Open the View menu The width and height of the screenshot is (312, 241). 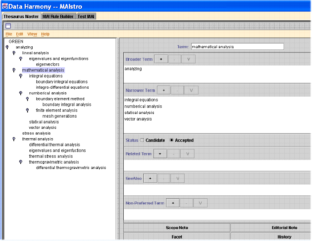32,34
